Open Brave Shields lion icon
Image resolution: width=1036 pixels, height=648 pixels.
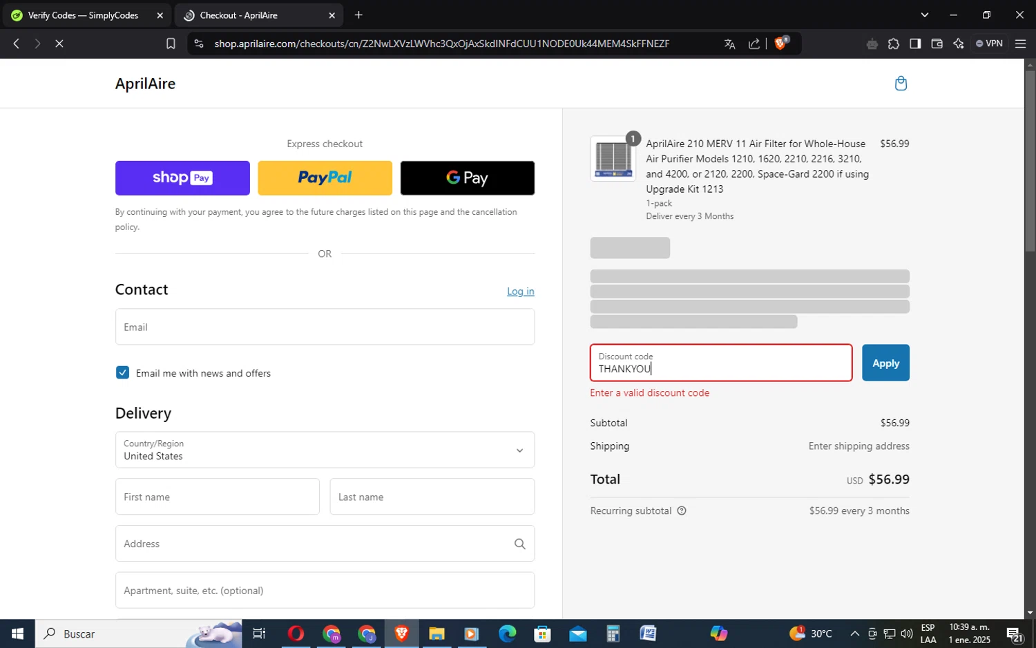(x=781, y=43)
